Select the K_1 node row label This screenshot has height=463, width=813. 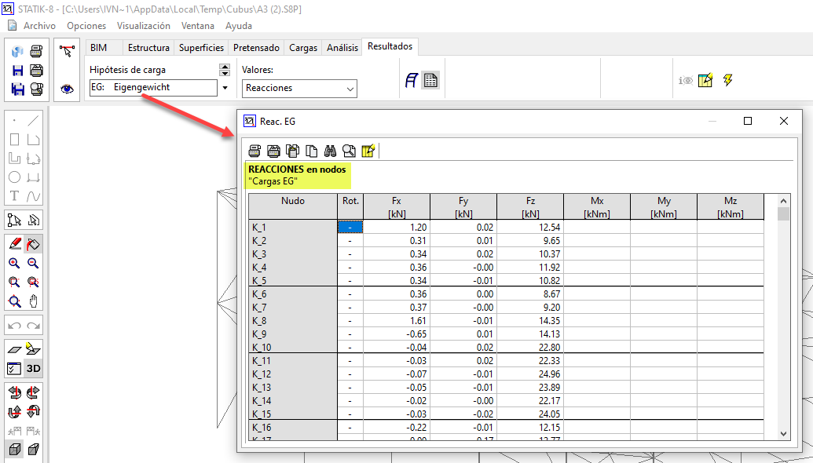pos(293,227)
